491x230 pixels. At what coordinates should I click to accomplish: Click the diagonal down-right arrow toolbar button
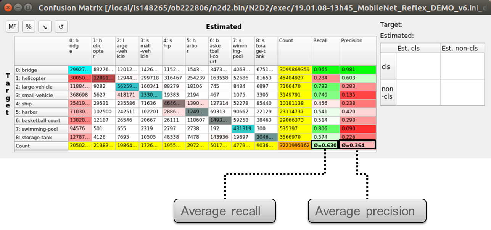tap(45, 27)
